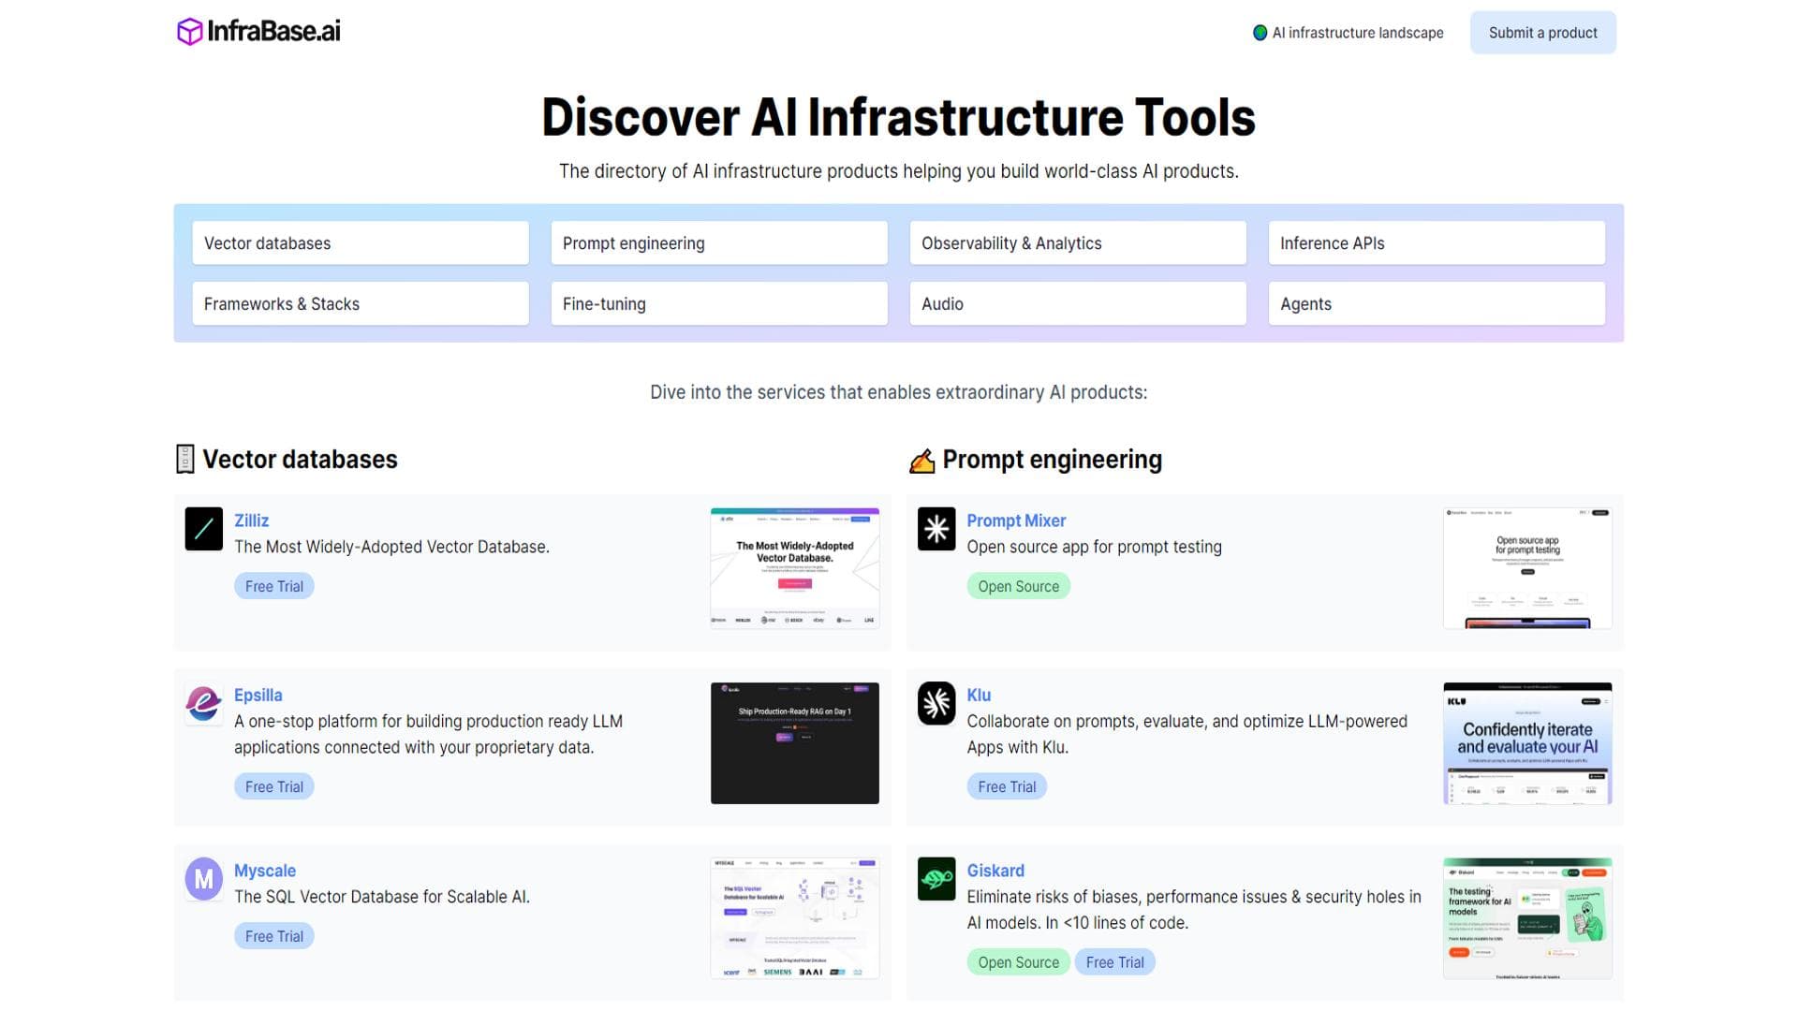Click the Open Source tag under Prompt Mixer

point(1019,587)
